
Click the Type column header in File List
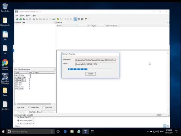pyautogui.click(x=98, y=26)
